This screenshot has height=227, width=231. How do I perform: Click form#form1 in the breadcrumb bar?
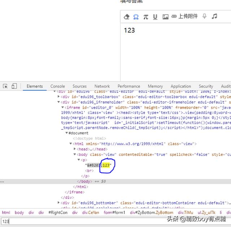pyautogui.click(x=114, y=213)
